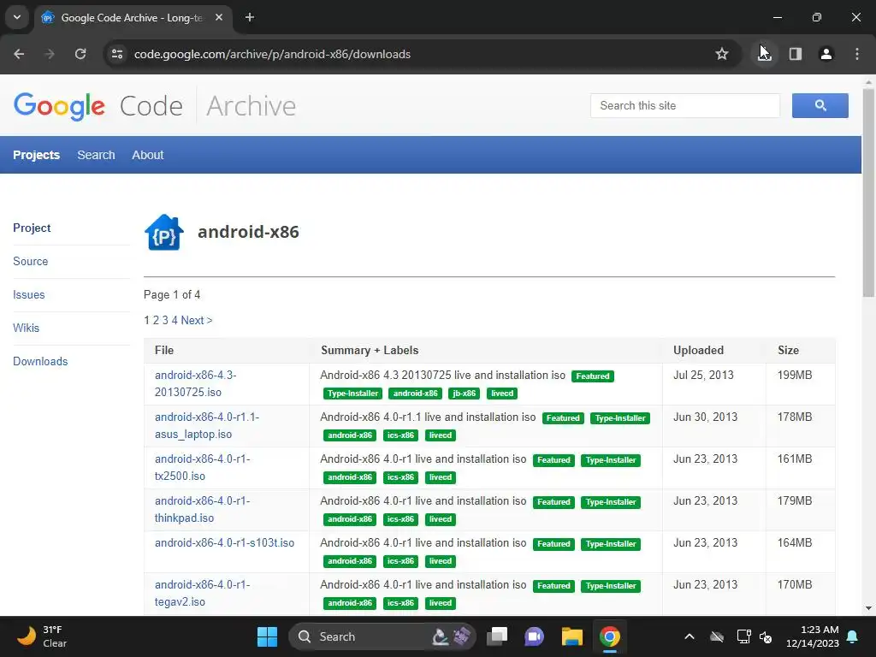Click the Uploaded column header
The height and width of the screenshot is (657, 876).
click(x=698, y=350)
